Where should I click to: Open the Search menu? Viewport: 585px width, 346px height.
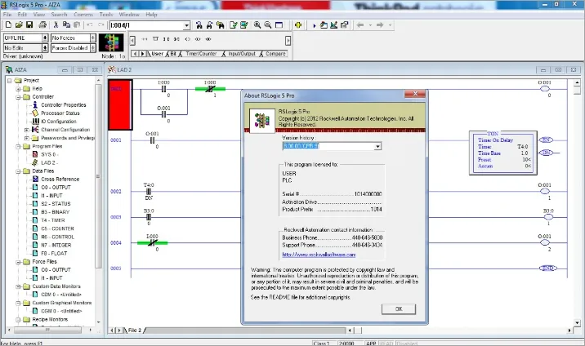click(59, 15)
